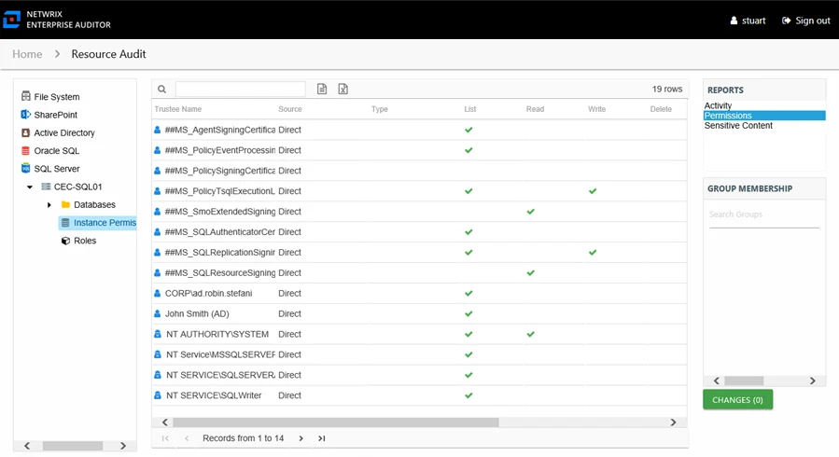The image size is (839, 457).
Task: Click the CEC-SQL01 server icon
Action: pyautogui.click(x=46, y=187)
